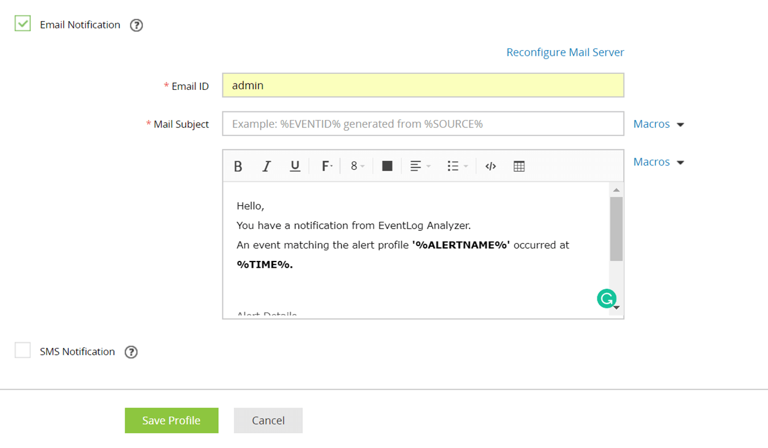Open the font family selector
The height and width of the screenshot is (448, 768).
pyautogui.click(x=325, y=165)
